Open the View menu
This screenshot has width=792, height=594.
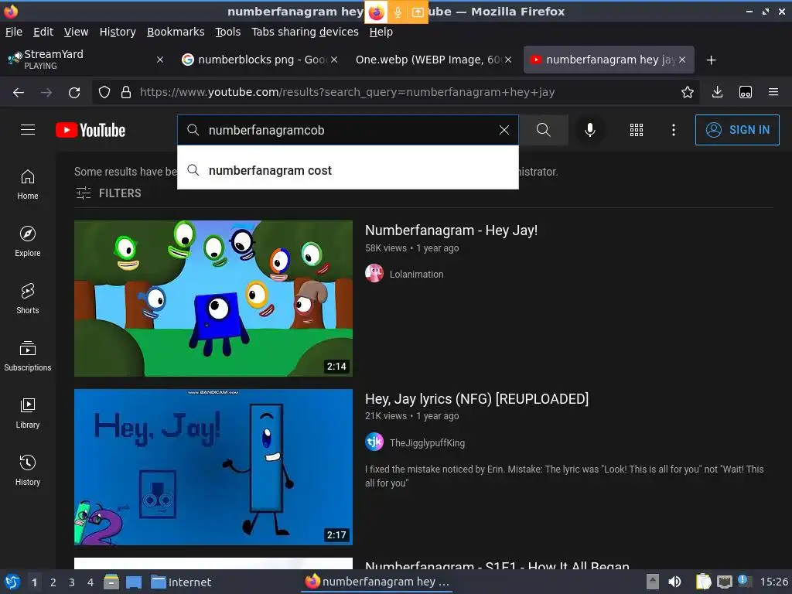click(77, 32)
